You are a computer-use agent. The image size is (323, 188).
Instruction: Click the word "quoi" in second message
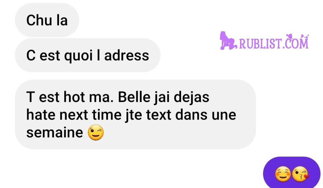(78, 56)
